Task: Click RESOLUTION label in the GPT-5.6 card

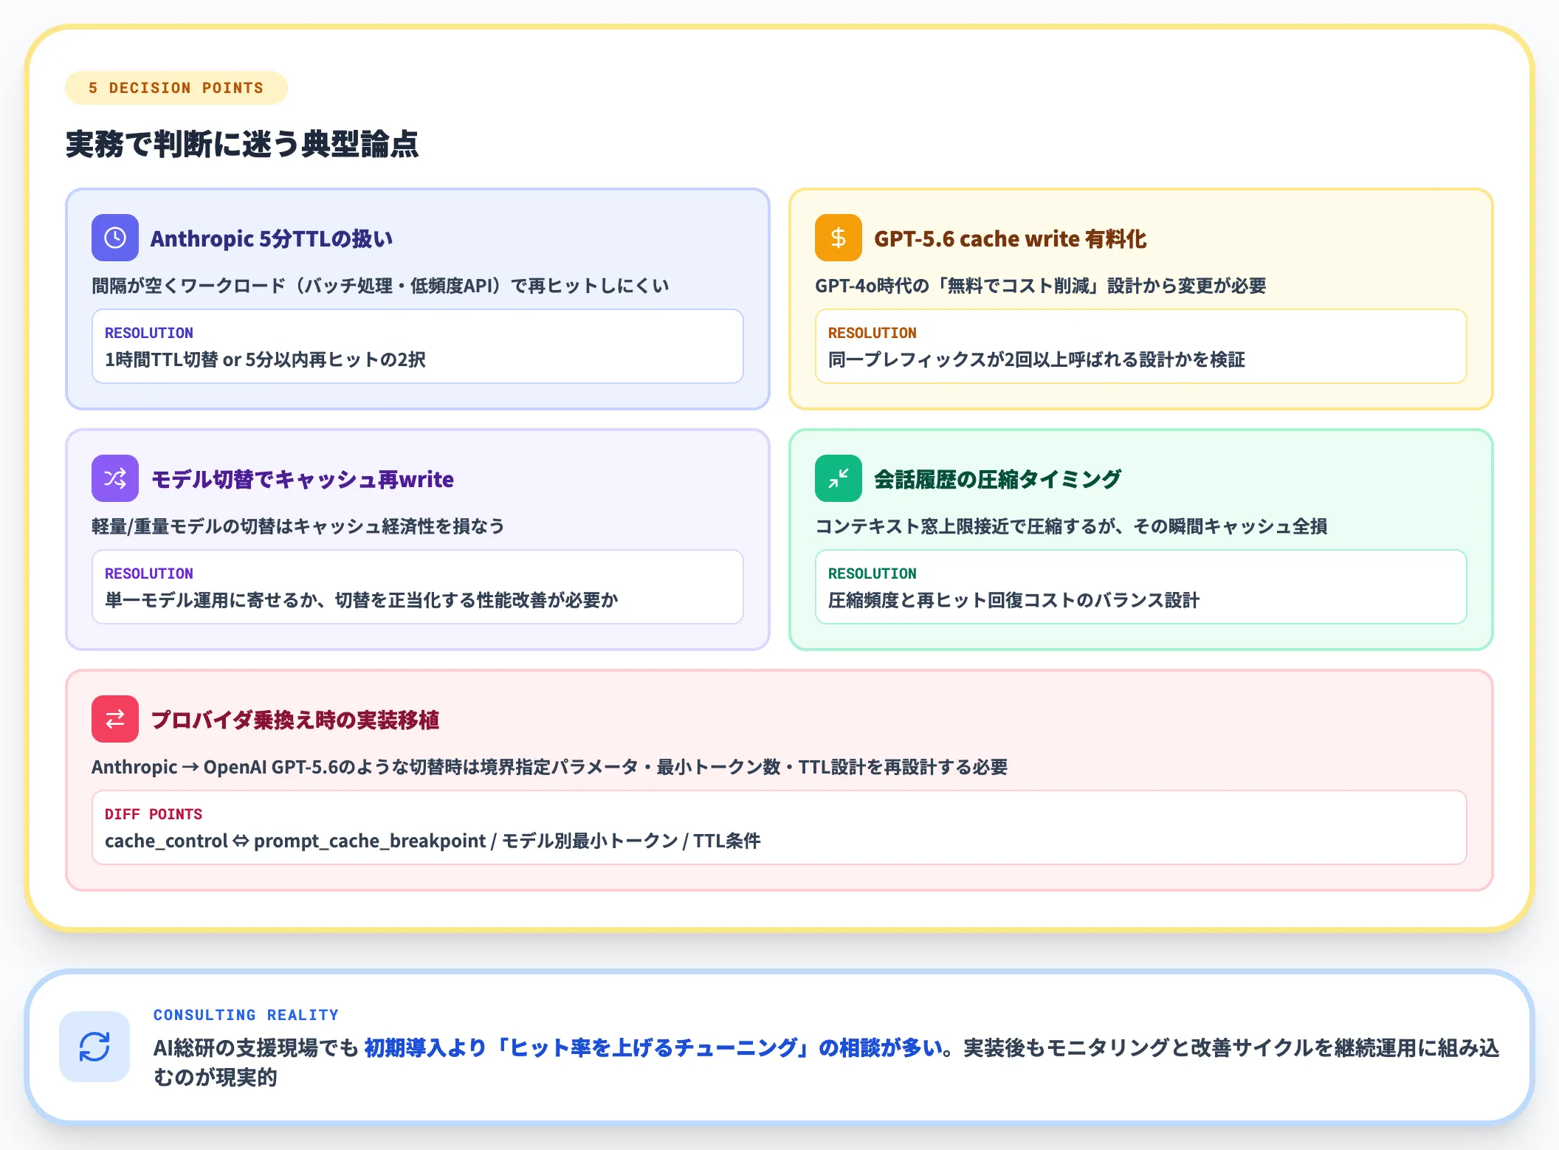Action: (x=873, y=333)
